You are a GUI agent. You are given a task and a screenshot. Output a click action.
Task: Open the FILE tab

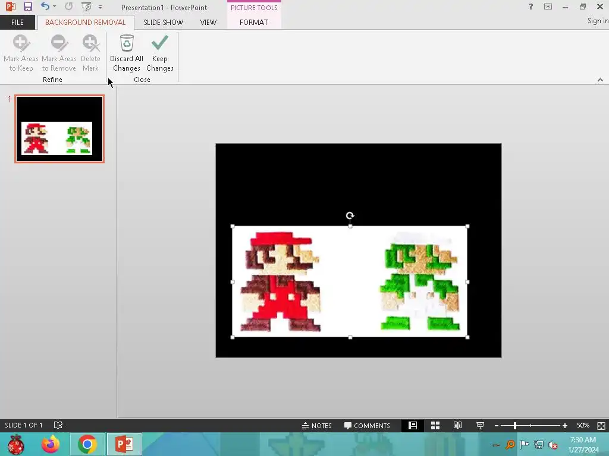(17, 23)
